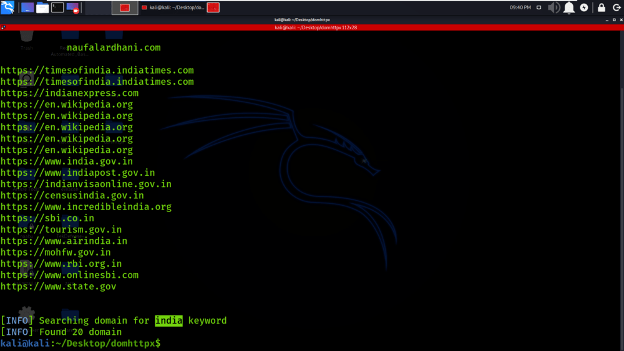This screenshot has height=351, width=624.
Task: Click the show desktop panel icon
Action: point(27,7)
